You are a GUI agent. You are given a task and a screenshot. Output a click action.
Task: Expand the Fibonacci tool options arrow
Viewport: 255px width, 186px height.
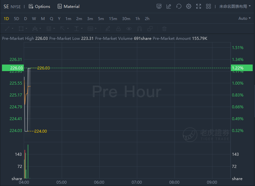point(54,29)
